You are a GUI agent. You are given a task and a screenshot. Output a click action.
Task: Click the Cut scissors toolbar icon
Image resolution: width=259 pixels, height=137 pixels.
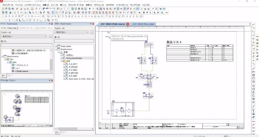click(x=21, y=9)
